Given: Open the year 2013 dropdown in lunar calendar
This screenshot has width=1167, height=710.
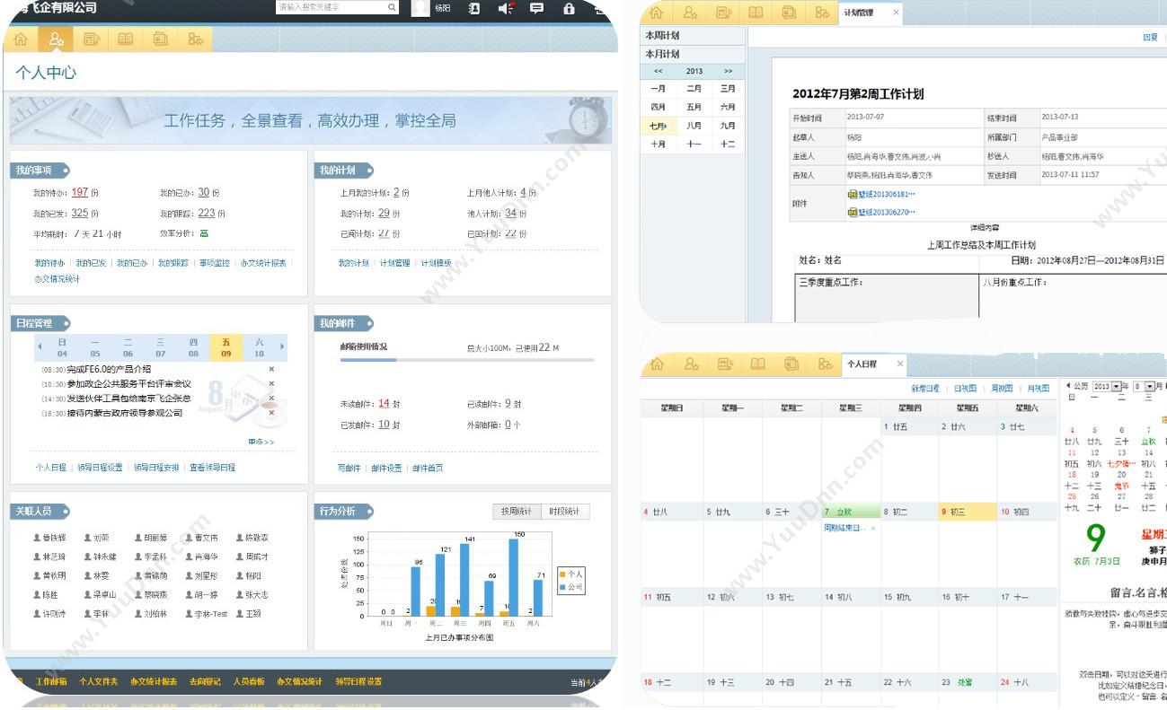Looking at the screenshot, I should click(x=1118, y=387).
